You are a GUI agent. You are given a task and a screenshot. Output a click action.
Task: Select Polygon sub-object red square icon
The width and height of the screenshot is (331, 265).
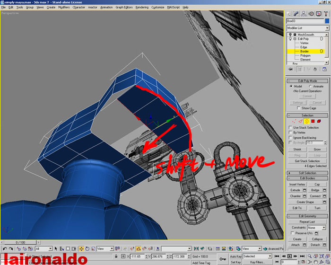click(x=313, y=121)
